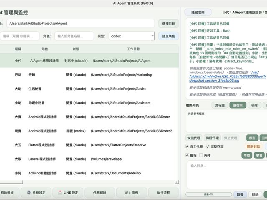Image resolution: width=267 pixels, height=200 pixels.
Task: Focus the 暱稱 nickname input field
Action: (20, 36)
